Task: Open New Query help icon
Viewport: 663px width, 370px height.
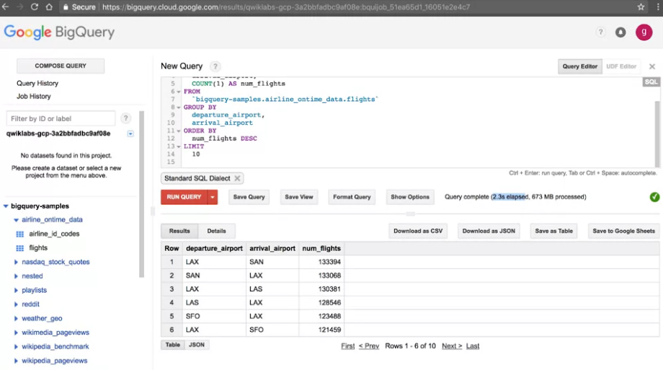Action: pyautogui.click(x=215, y=66)
